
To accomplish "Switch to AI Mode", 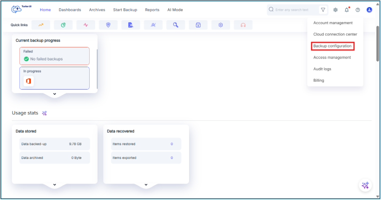I will coord(175,10).
